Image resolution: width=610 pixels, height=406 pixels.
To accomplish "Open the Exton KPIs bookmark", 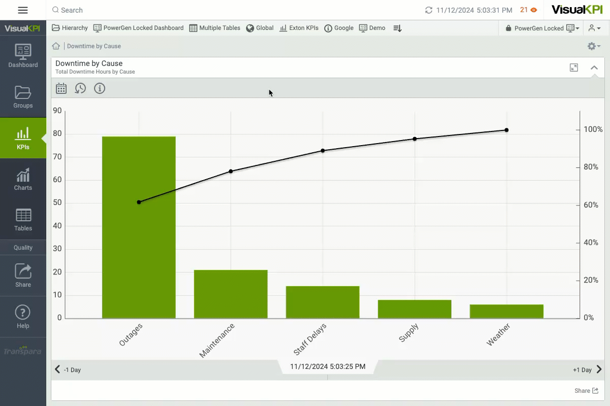I will click(299, 28).
